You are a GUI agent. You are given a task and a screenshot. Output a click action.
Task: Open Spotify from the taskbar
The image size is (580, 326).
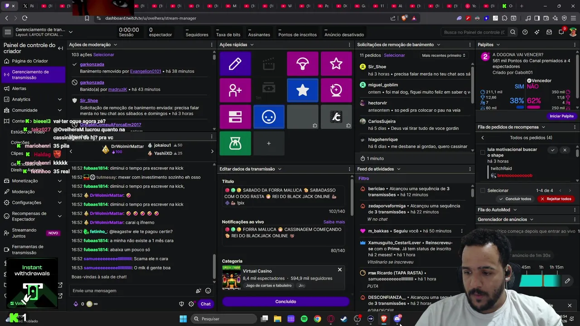304,319
